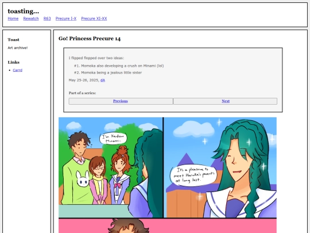Image resolution: width=310 pixels, height=233 pixels.
Task: Open the Carrd link in sidebar
Action: (x=18, y=70)
